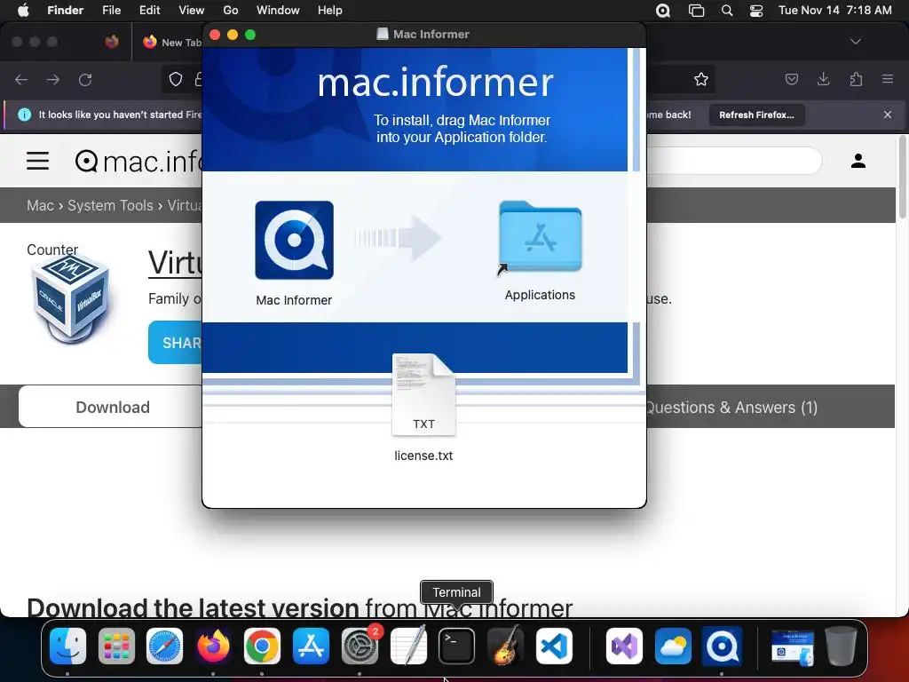The height and width of the screenshot is (682, 909).
Task: Open the Trash in the Dock
Action: [x=841, y=646]
